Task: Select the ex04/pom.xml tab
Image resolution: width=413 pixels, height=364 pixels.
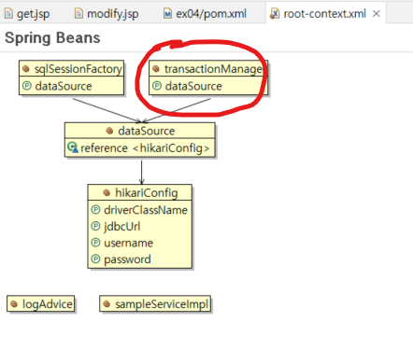Action: [x=205, y=14]
